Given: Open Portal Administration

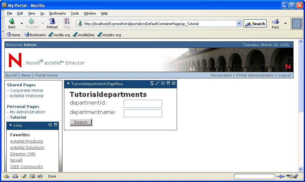Looking at the screenshot, I should coord(255,75).
